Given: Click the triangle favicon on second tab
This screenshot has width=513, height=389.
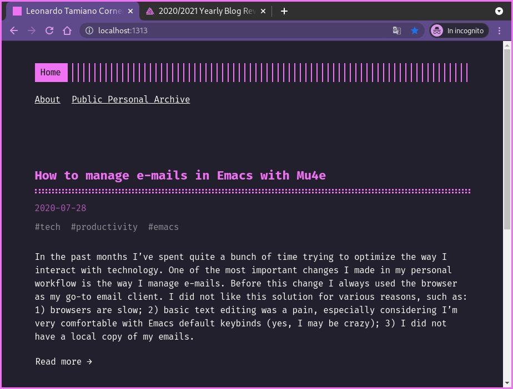Looking at the screenshot, I should point(150,11).
